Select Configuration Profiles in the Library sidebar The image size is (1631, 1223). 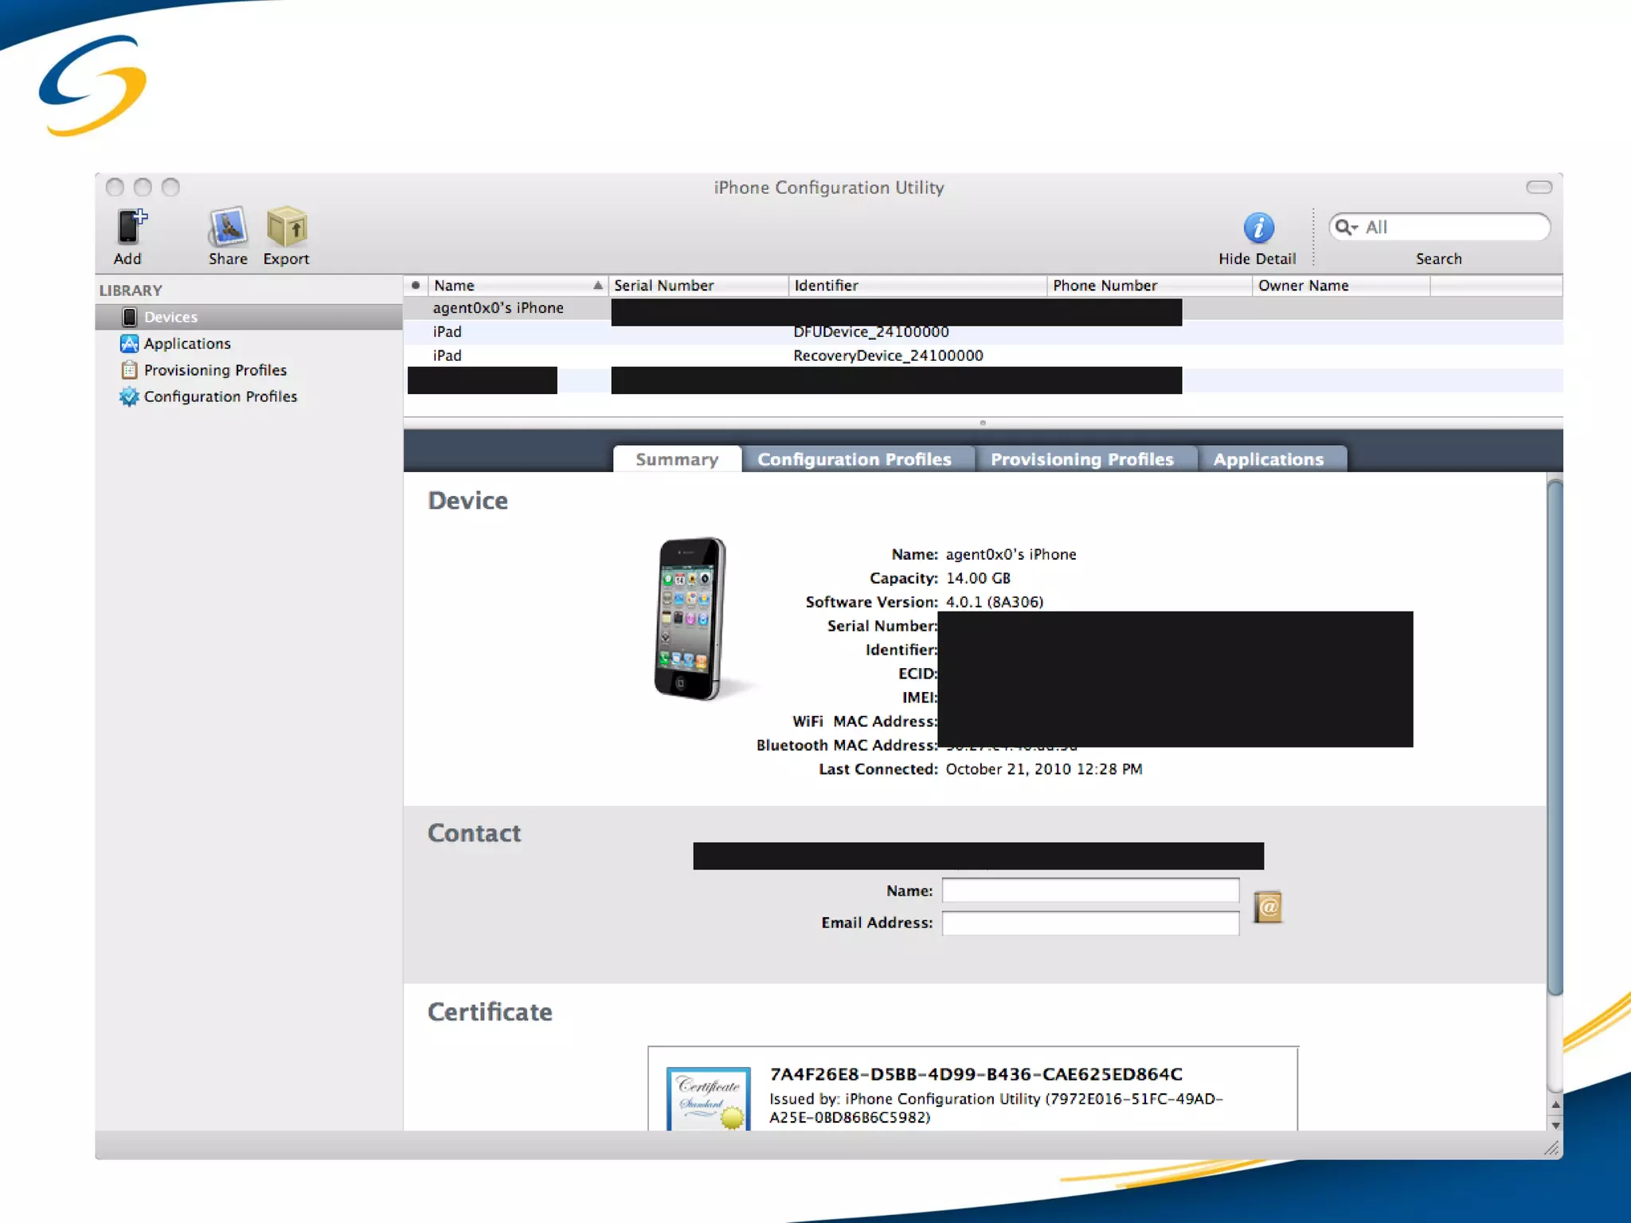pos(220,397)
